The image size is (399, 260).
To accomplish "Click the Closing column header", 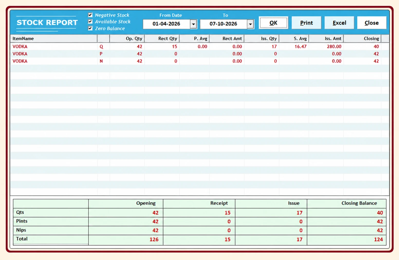I will coord(363,38).
